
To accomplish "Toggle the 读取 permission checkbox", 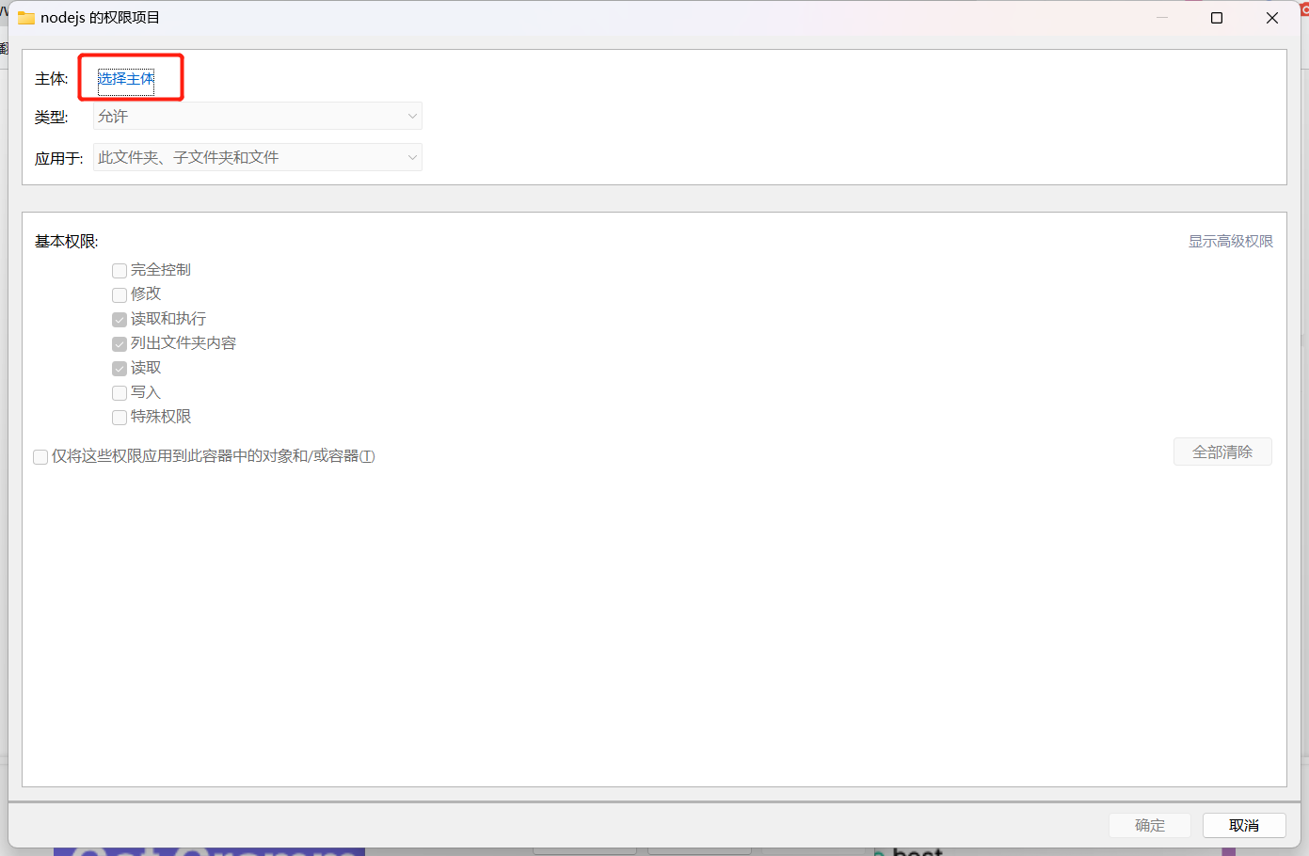I will [120, 369].
